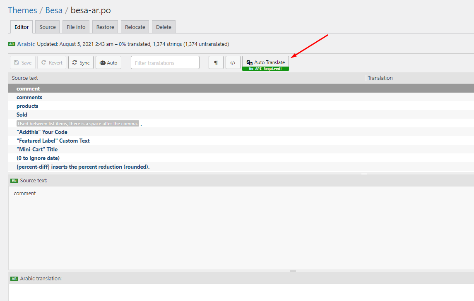Click the Auto Translate button
The image size is (474, 301).
pyautogui.click(x=265, y=62)
